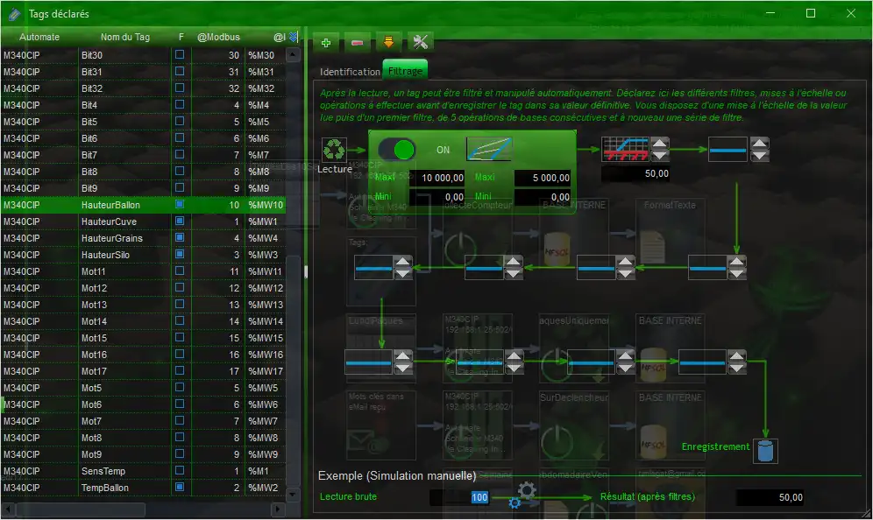Image resolution: width=873 pixels, height=520 pixels.
Task: Click the orange download arrow icon
Action: tap(388, 42)
